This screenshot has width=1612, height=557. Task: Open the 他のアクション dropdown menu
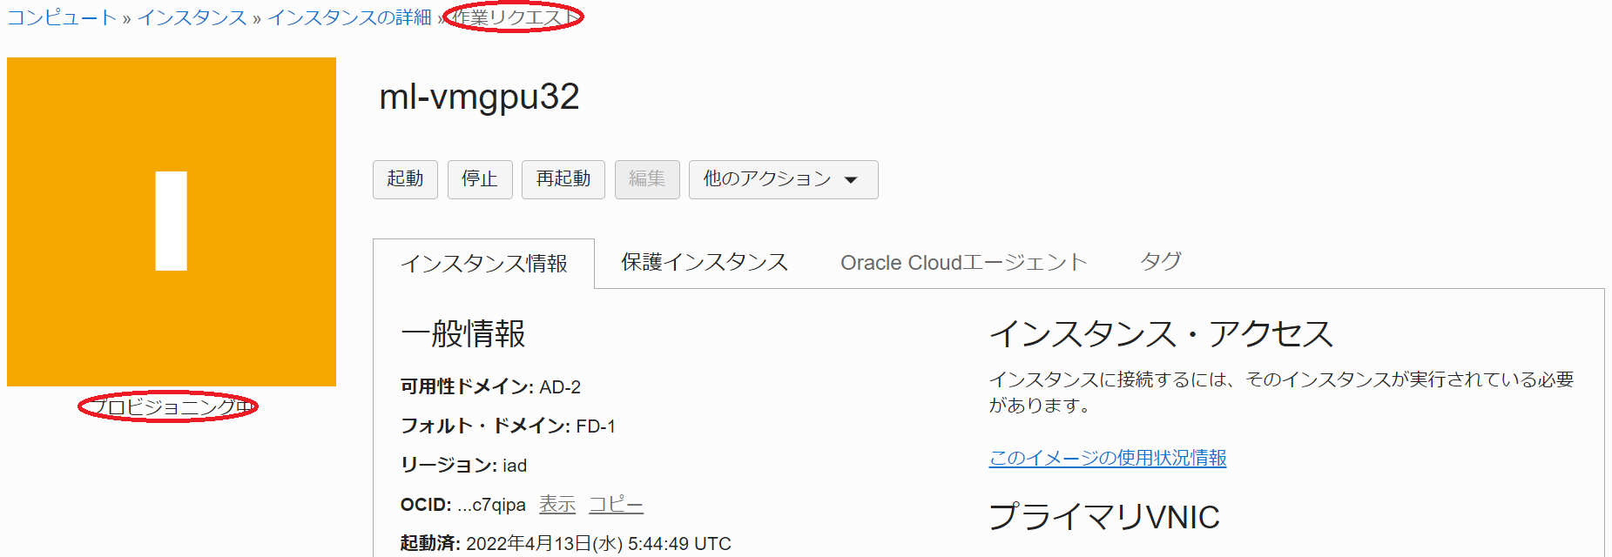pyautogui.click(x=782, y=179)
